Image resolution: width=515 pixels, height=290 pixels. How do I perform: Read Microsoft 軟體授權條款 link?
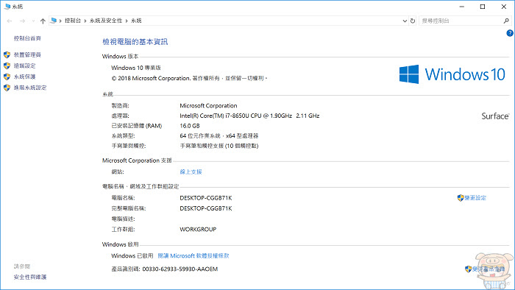point(193,255)
